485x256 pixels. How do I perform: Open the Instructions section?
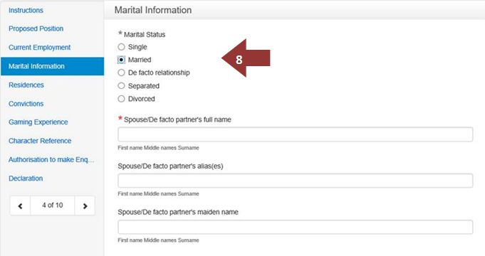coord(26,10)
